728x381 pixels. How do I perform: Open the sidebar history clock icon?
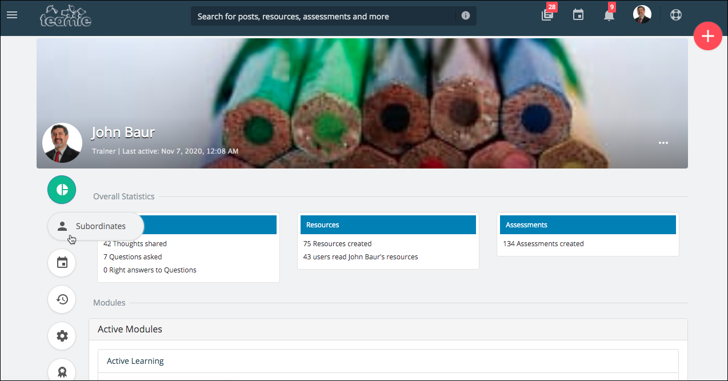click(62, 299)
